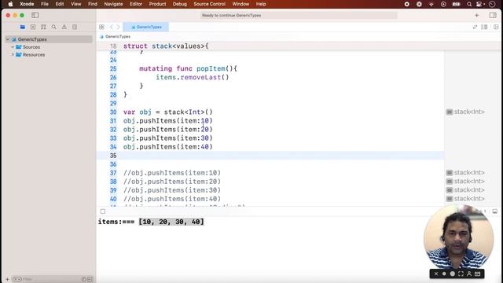Screen dimensions: 503x283
Task: Show recent files filter clock icon
Action: pyautogui.click(x=84, y=279)
